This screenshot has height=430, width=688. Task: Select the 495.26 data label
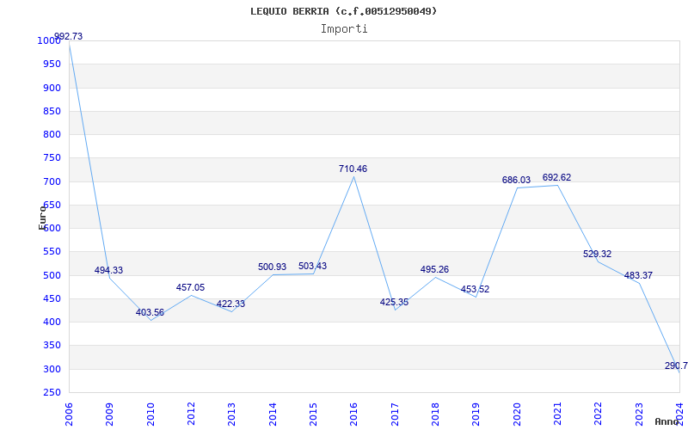pos(434,269)
